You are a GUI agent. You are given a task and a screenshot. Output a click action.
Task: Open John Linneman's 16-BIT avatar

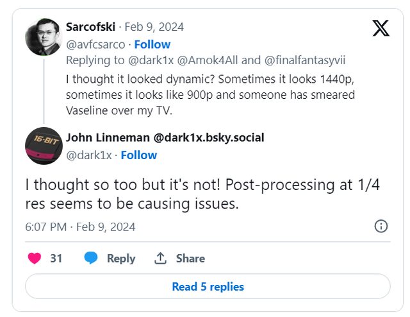pos(44,146)
